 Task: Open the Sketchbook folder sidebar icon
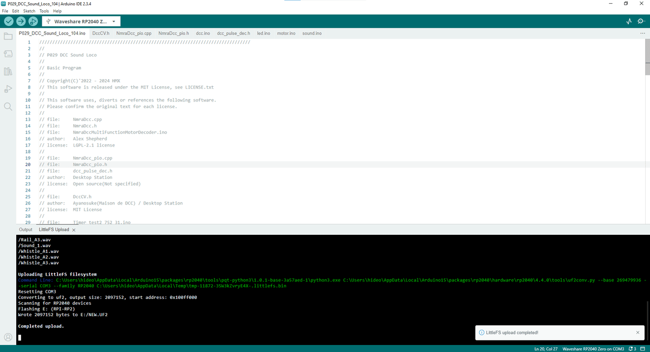[8, 36]
